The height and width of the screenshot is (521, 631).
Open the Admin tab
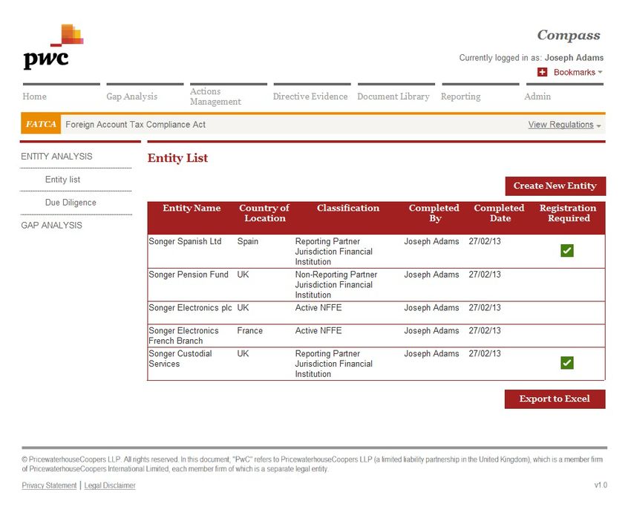[537, 96]
